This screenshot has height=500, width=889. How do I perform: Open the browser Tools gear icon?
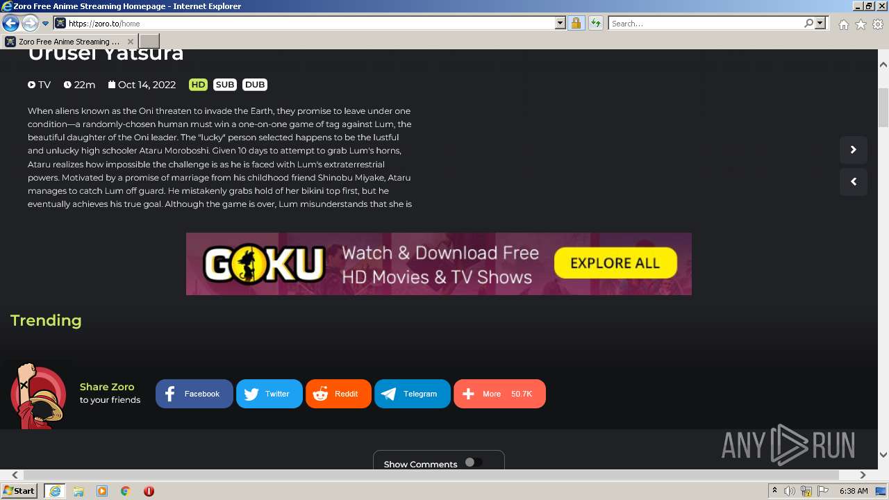click(878, 24)
